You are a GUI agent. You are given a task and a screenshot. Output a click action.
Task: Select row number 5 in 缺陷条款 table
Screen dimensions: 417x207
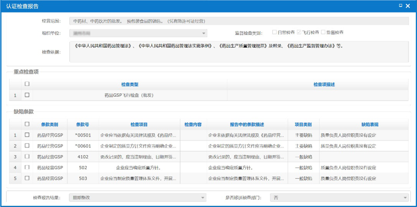pos(15,178)
